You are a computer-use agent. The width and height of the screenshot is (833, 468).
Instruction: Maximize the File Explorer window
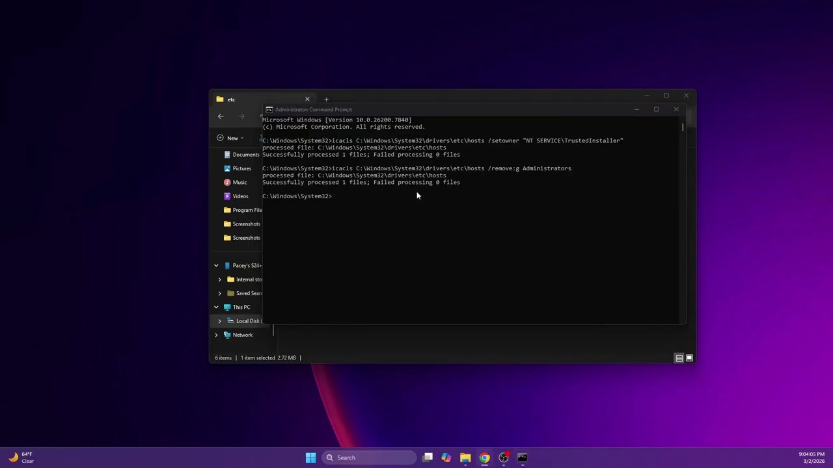[x=666, y=96]
